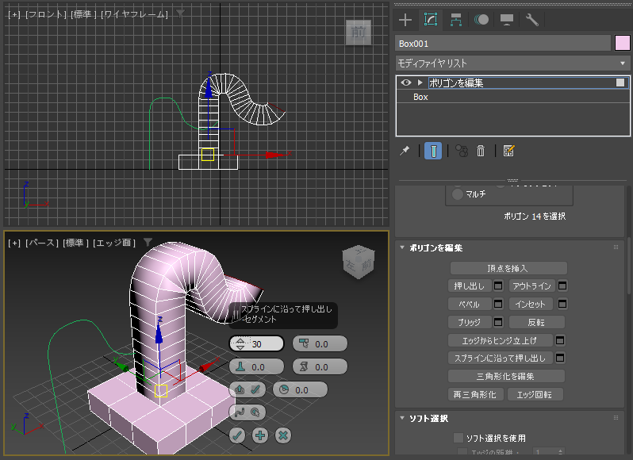Open Configure Modifier Sets icon

click(508, 151)
